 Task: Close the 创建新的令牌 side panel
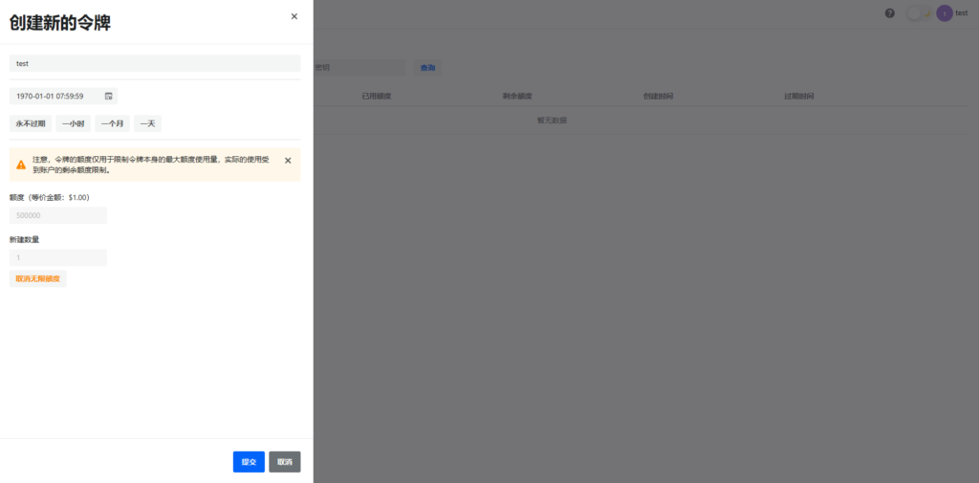point(294,16)
